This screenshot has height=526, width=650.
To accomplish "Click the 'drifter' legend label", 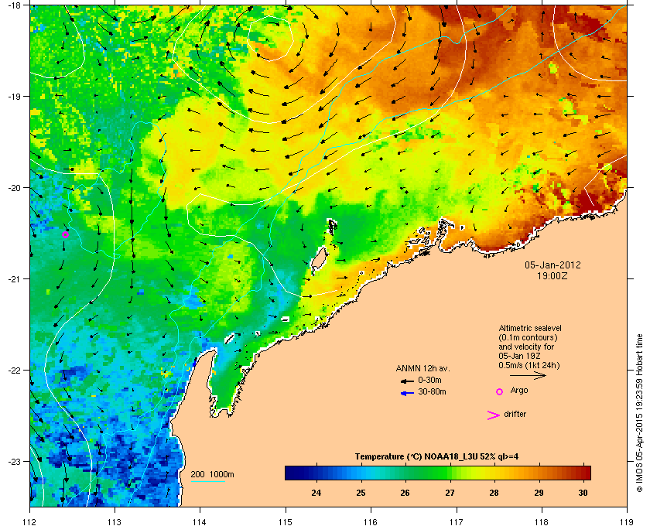I will point(515,414).
